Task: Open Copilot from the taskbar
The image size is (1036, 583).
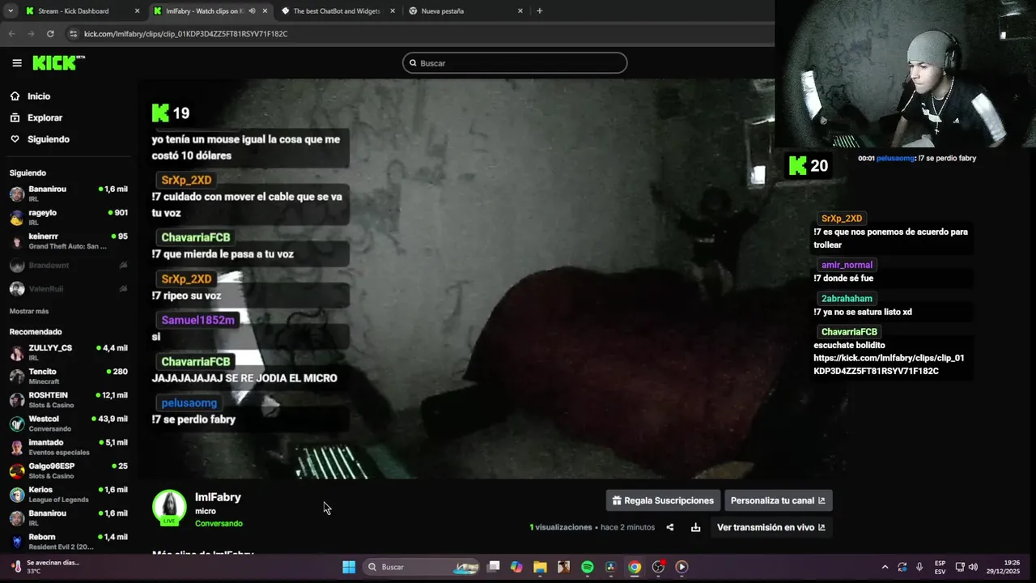Action: 516,567
